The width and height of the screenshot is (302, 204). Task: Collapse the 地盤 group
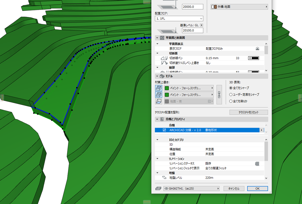157,173
